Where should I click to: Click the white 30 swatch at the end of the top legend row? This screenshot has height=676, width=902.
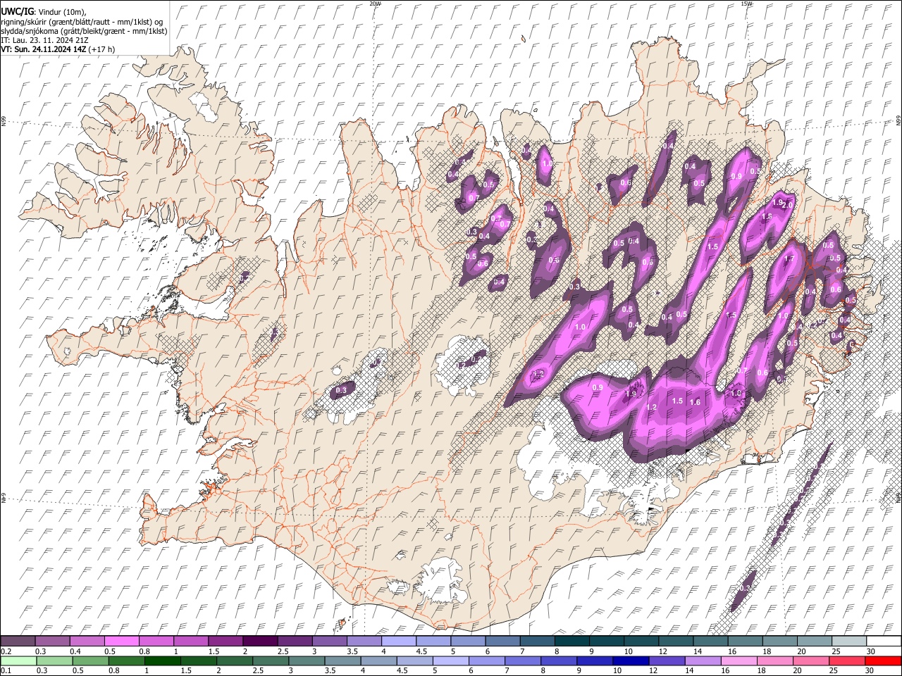884,641
